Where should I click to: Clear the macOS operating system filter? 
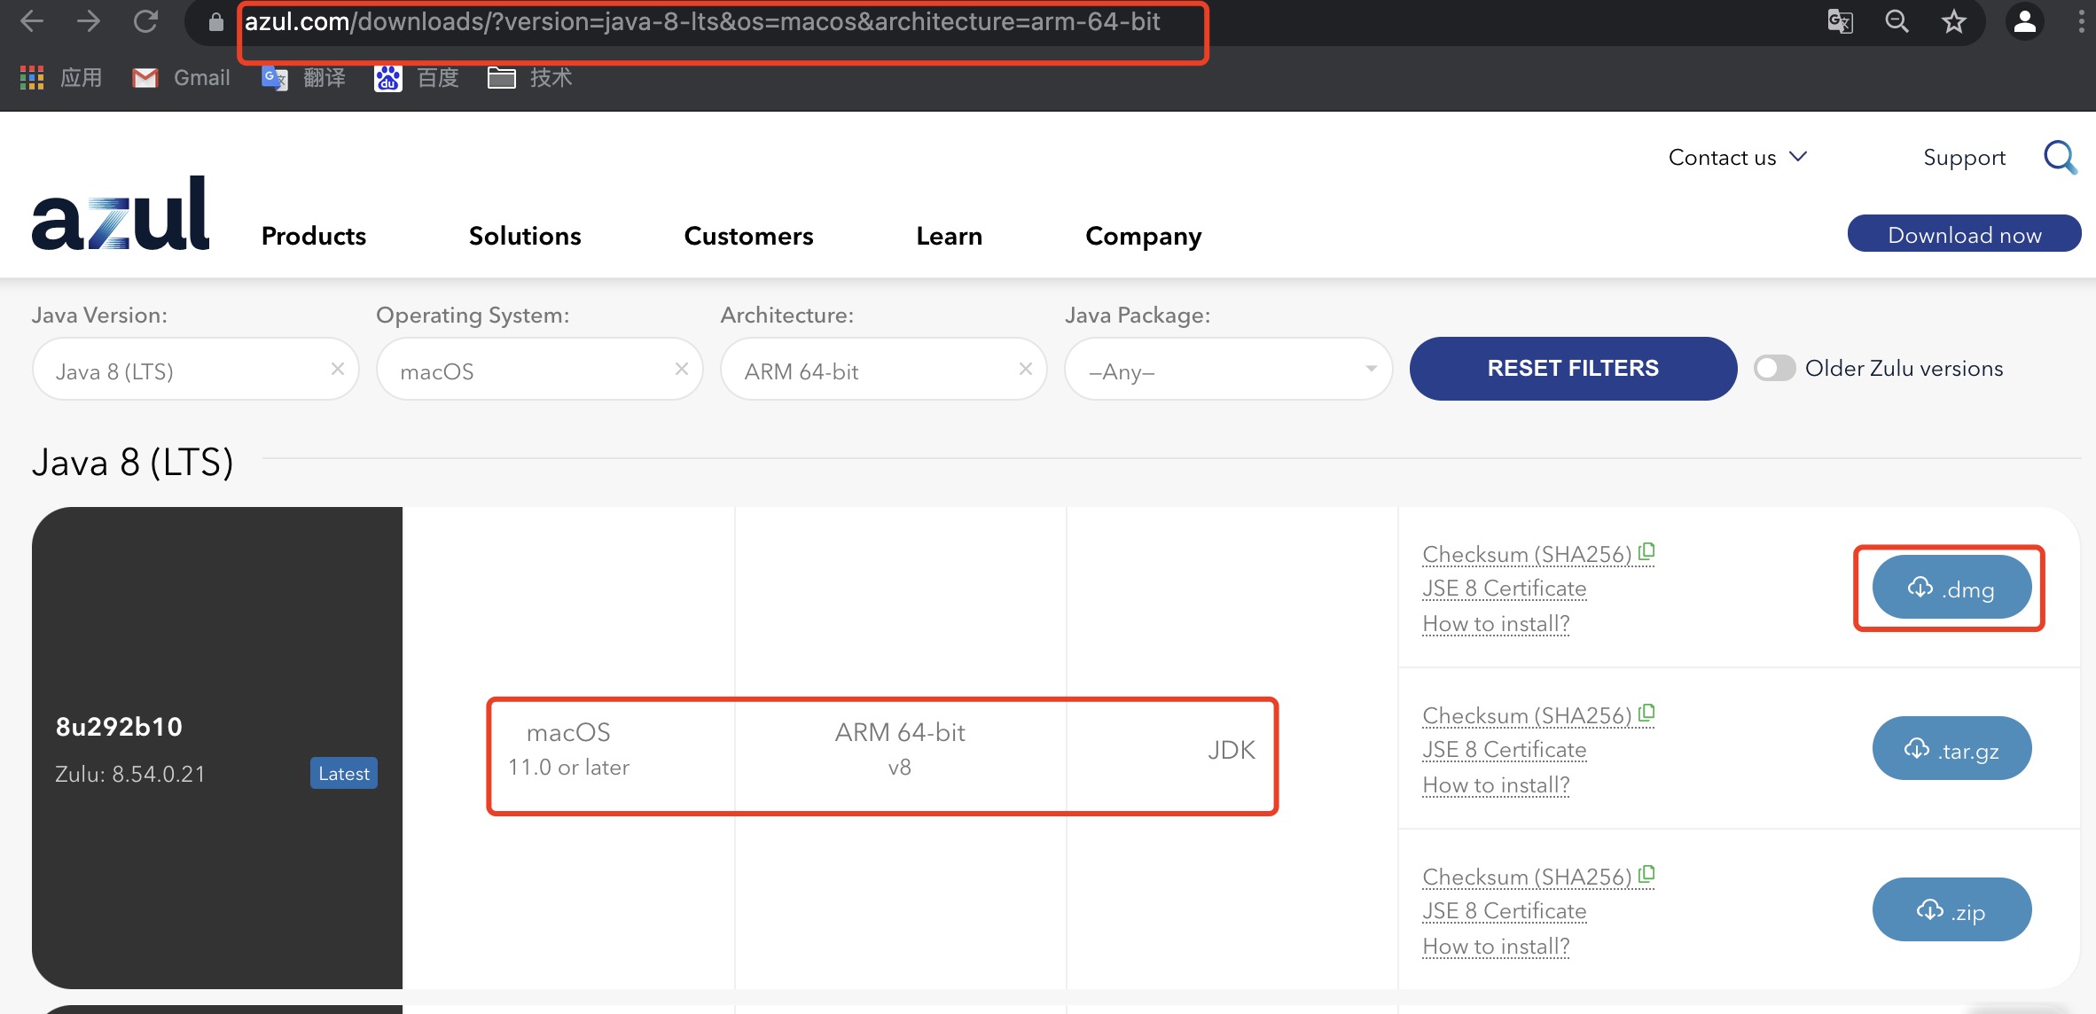(x=682, y=369)
